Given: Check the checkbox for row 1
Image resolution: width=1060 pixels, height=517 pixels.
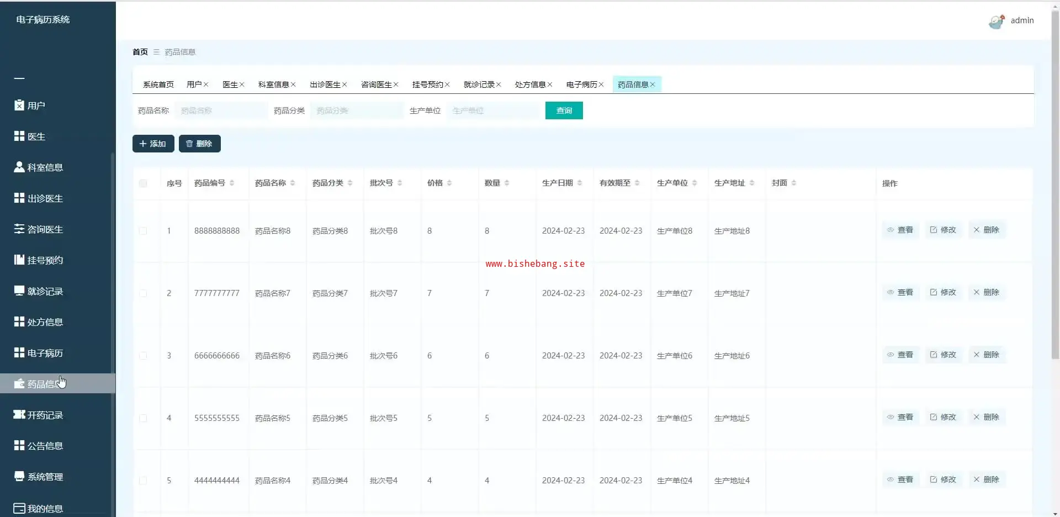Looking at the screenshot, I should click(x=143, y=231).
